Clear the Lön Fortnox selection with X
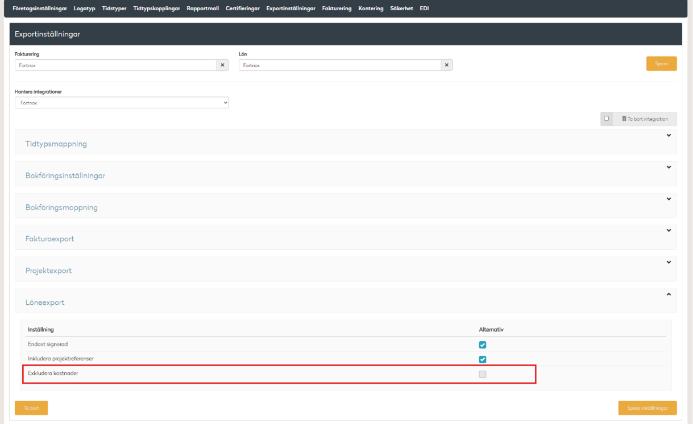Image resolution: width=693 pixels, height=424 pixels. click(447, 65)
